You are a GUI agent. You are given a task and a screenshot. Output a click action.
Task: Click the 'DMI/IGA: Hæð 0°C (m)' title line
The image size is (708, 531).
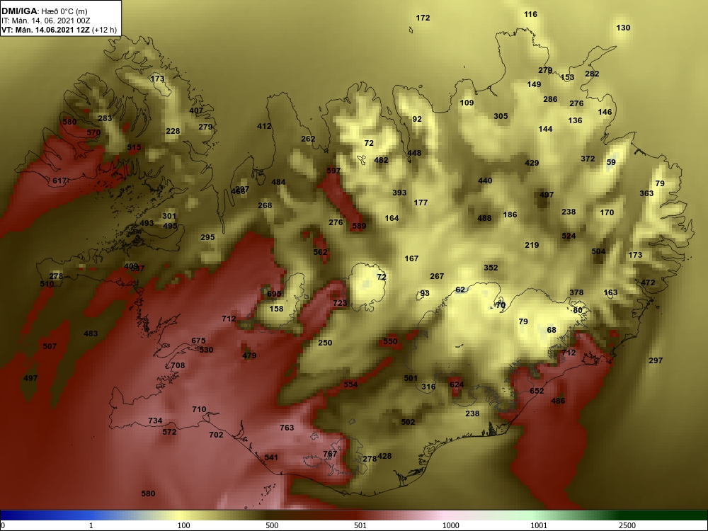(44, 11)
